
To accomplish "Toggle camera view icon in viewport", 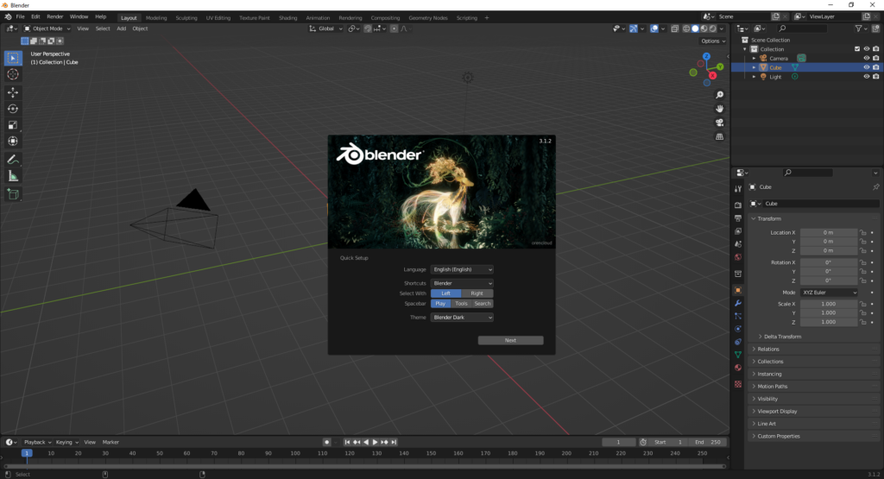I will 719,123.
